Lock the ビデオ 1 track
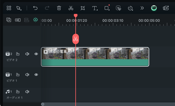 pos(18,75)
